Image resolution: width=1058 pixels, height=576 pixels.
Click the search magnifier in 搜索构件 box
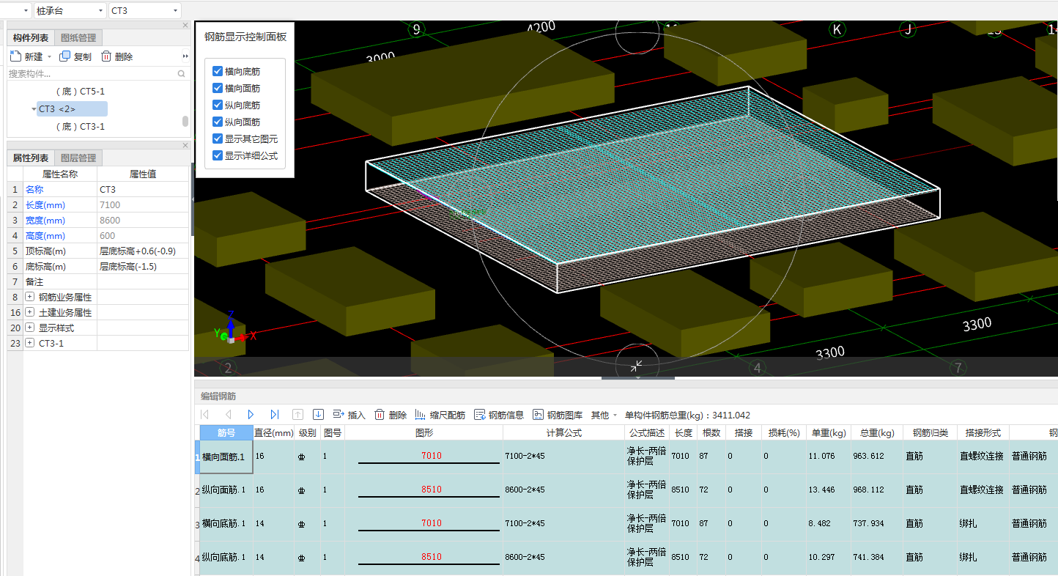(182, 74)
